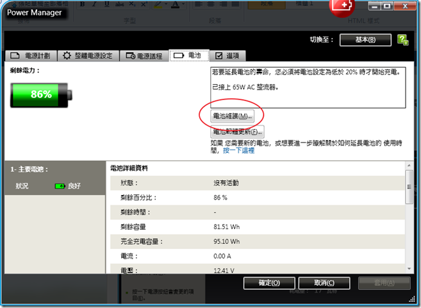Viewport: 421px width, 308px height.
Task: Confirm with the 確定(O) button
Action: coord(269,283)
